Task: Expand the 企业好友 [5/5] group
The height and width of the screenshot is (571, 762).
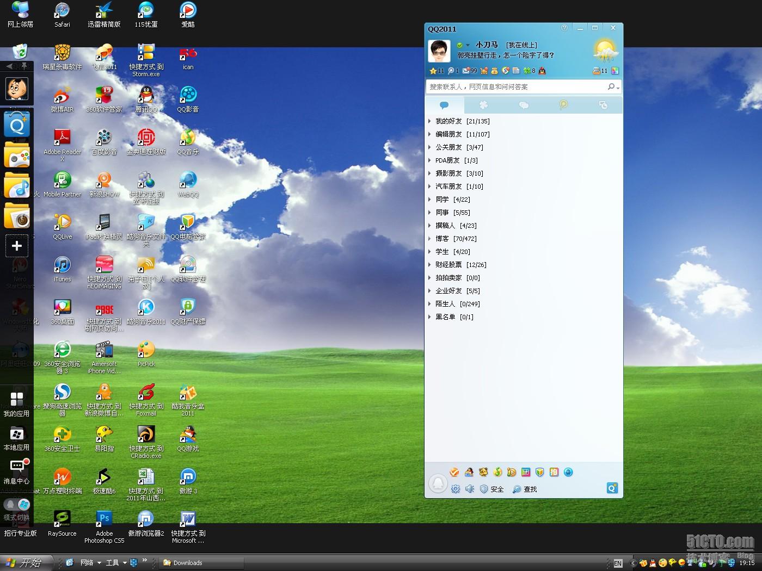Action: [x=524, y=291]
